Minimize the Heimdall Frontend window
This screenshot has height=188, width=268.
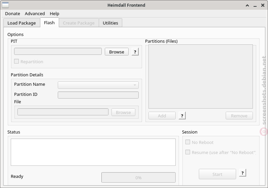(x=255, y=5)
